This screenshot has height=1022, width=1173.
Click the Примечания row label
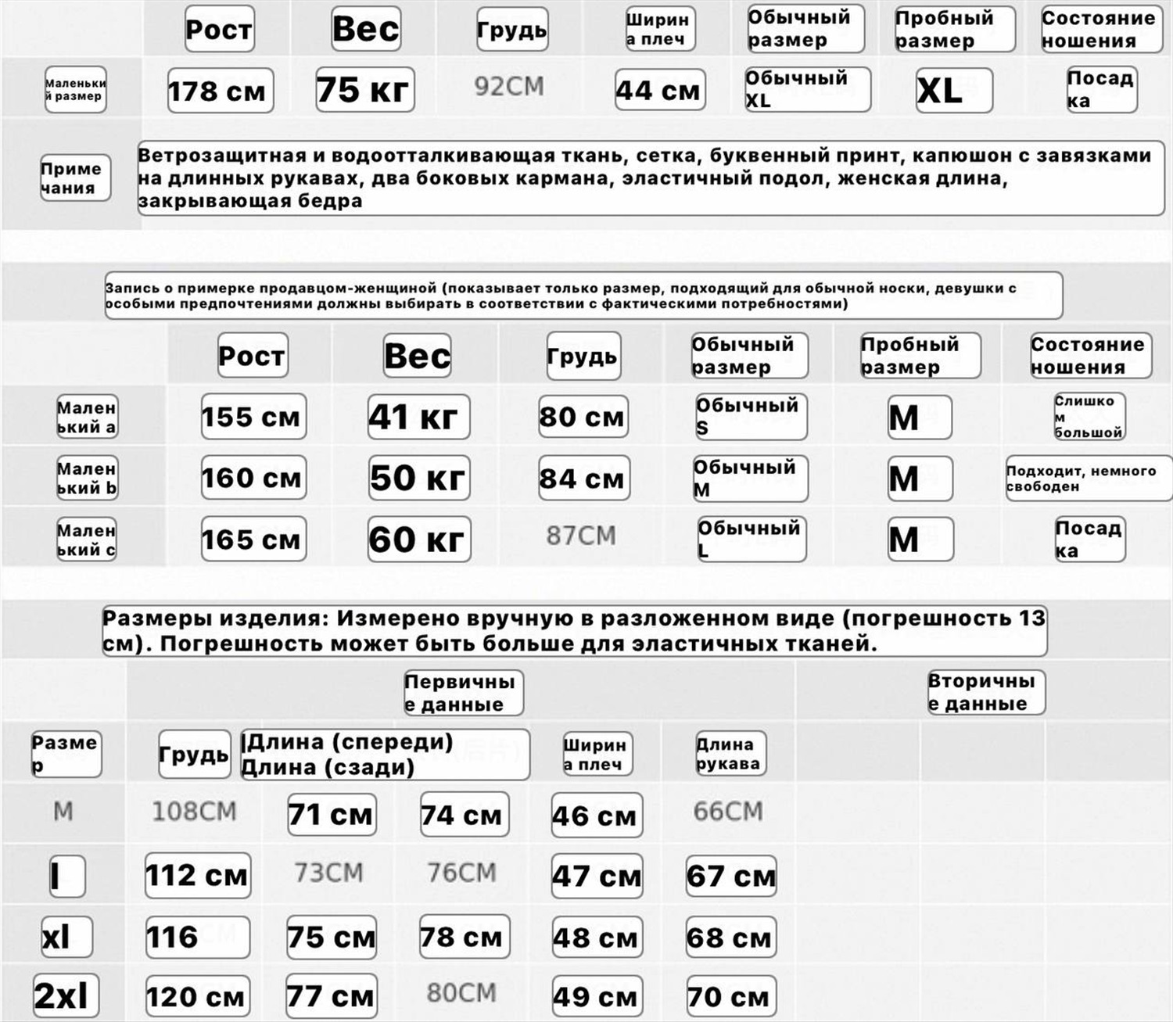[x=74, y=178]
